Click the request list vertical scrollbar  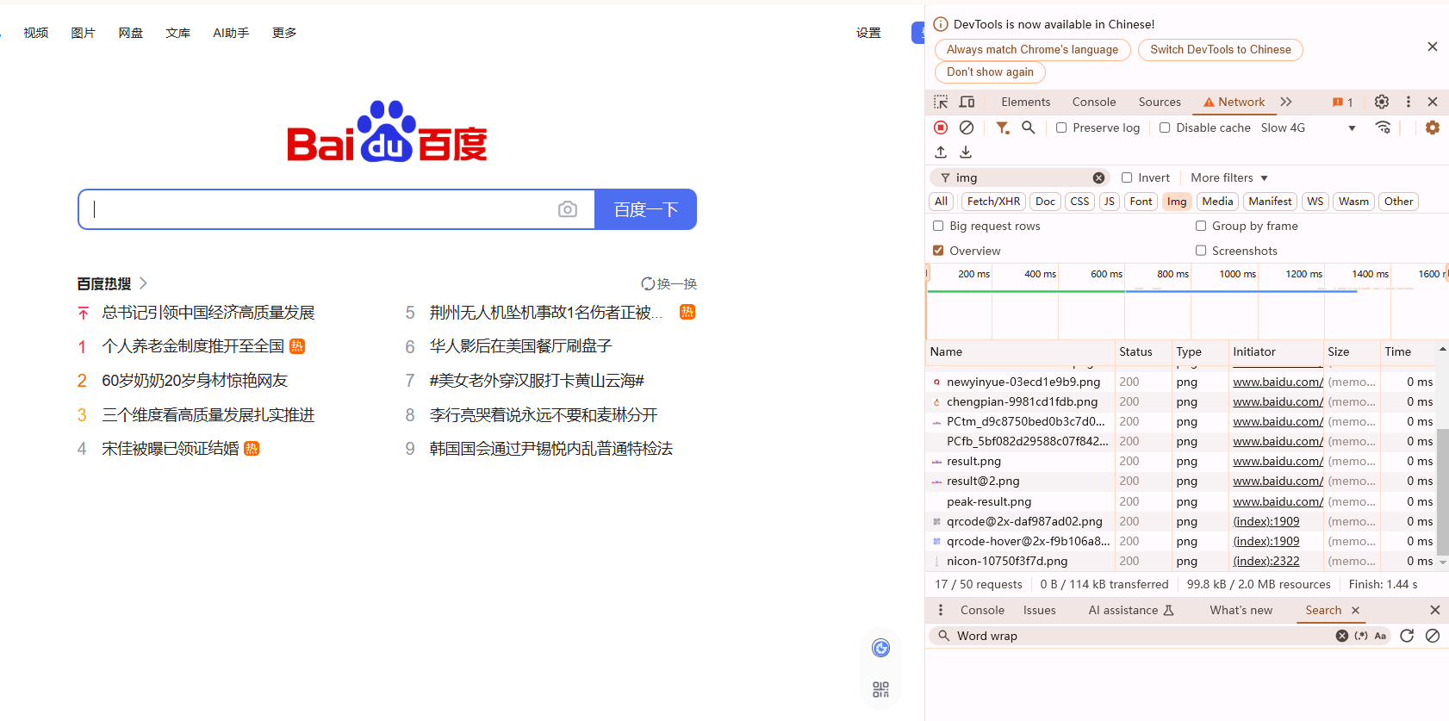coord(1443,491)
